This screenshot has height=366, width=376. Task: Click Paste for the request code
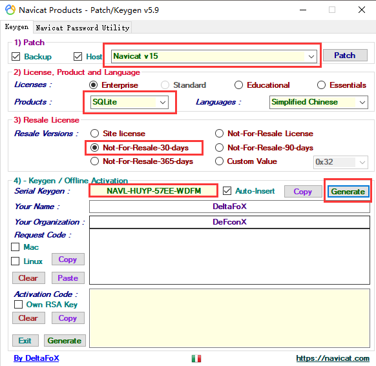(x=68, y=278)
